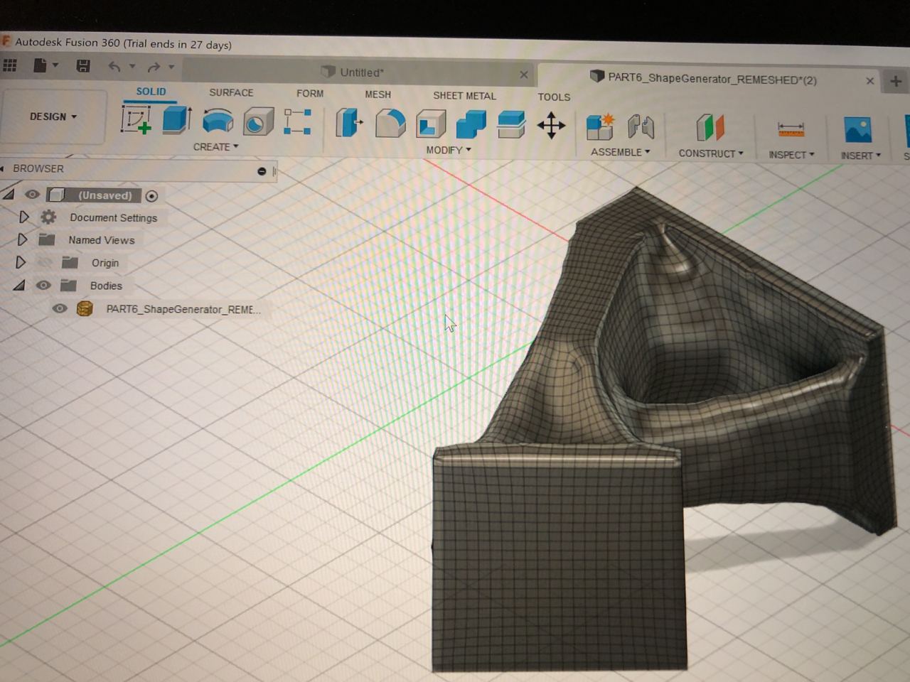Select the Joint tool
The height and width of the screenshot is (682, 910).
tap(641, 128)
